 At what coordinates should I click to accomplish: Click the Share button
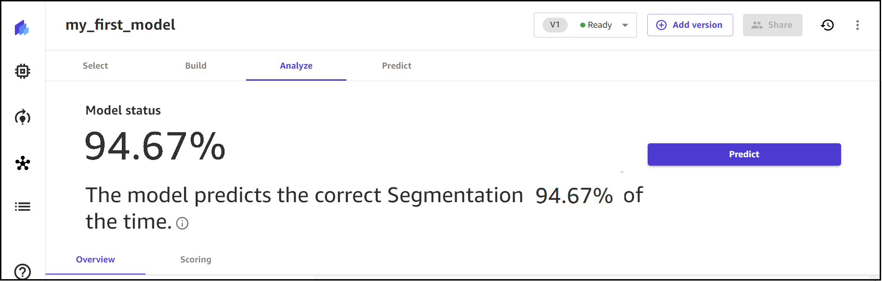[x=772, y=25]
